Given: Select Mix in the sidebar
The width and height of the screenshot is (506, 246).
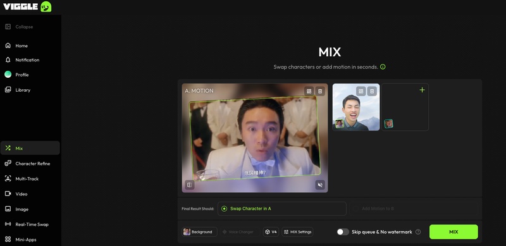Looking at the screenshot, I should point(30,148).
